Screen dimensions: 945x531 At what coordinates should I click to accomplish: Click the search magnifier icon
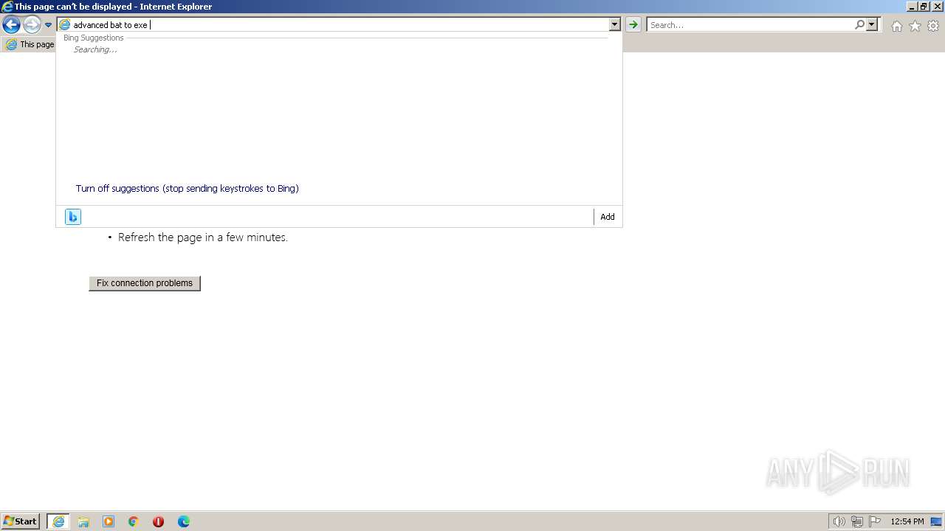(859, 24)
